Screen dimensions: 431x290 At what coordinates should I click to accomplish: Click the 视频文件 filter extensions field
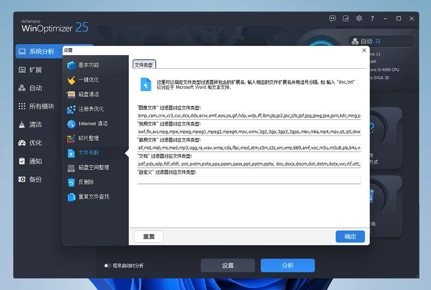(249, 132)
